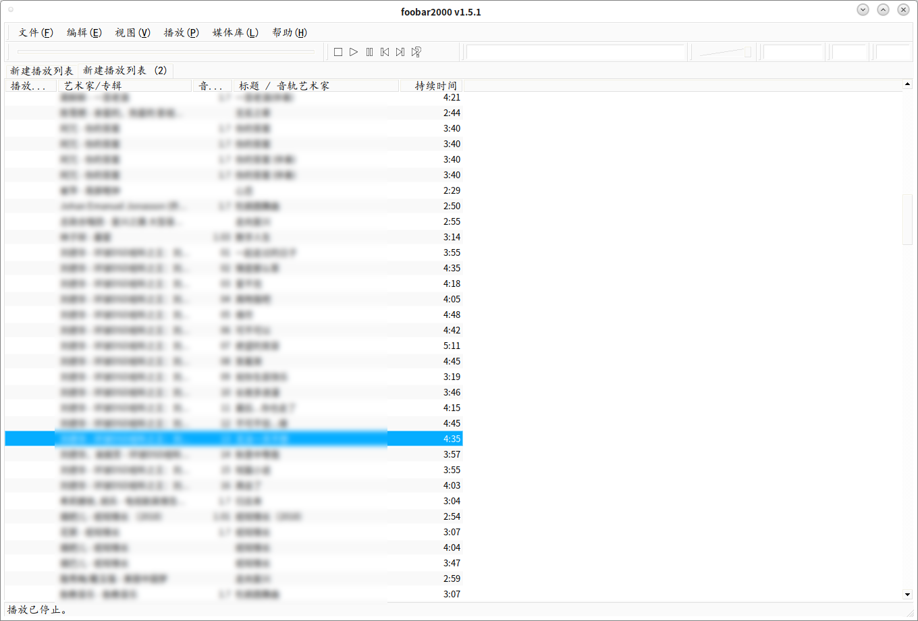Image resolution: width=918 pixels, height=621 pixels.
Task: Click the Random playback icon
Action: click(x=416, y=51)
